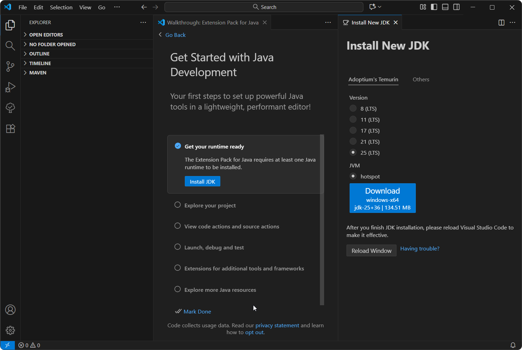The width and height of the screenshot is (522, 350).
Task: Open the Source Control icon
Action: (x=10, y=66)
